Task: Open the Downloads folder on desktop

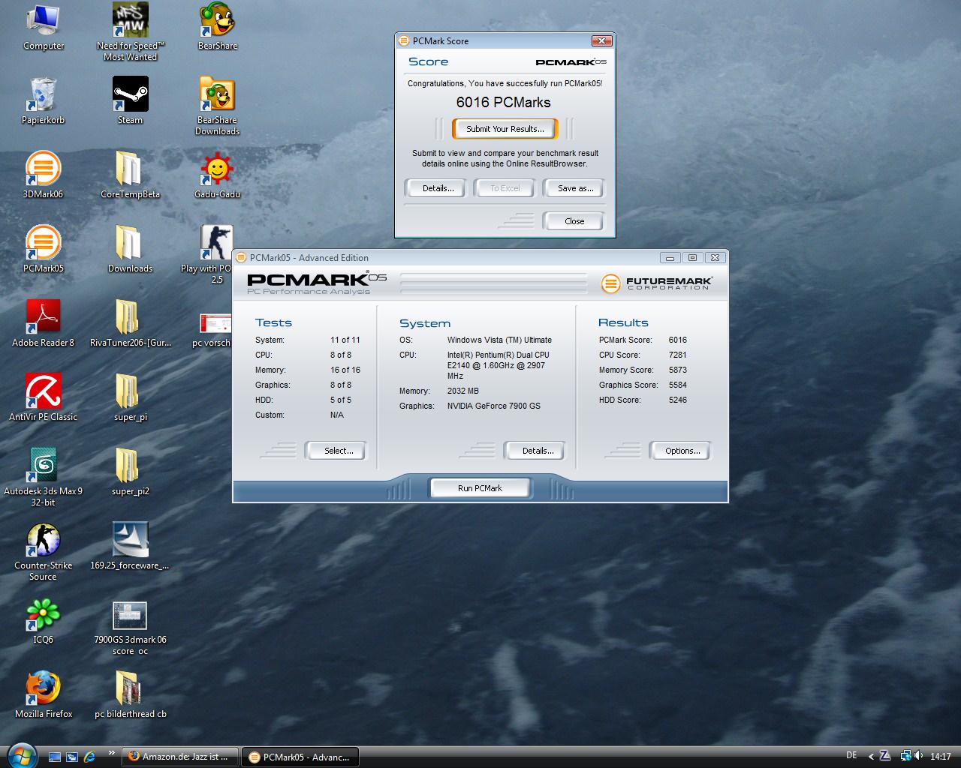Action: pyautogui.click(x=130, y=249)
